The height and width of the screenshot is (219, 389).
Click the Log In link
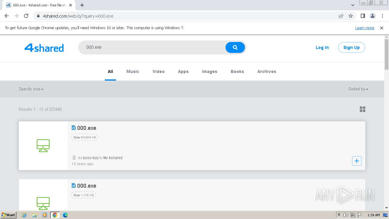pos(322,47)
